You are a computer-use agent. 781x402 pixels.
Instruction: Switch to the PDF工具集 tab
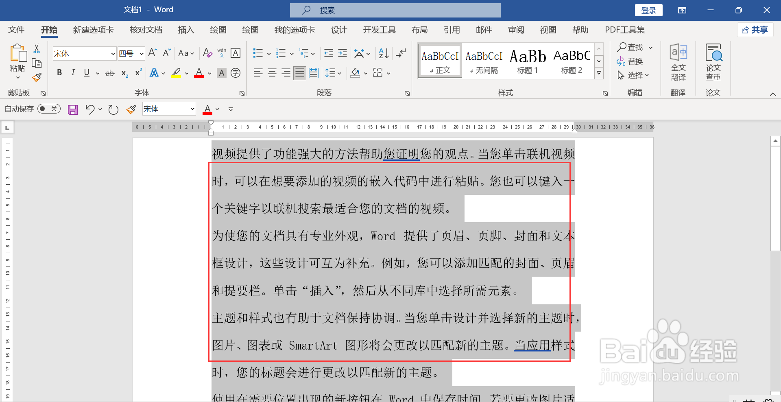tap(624, 30)
